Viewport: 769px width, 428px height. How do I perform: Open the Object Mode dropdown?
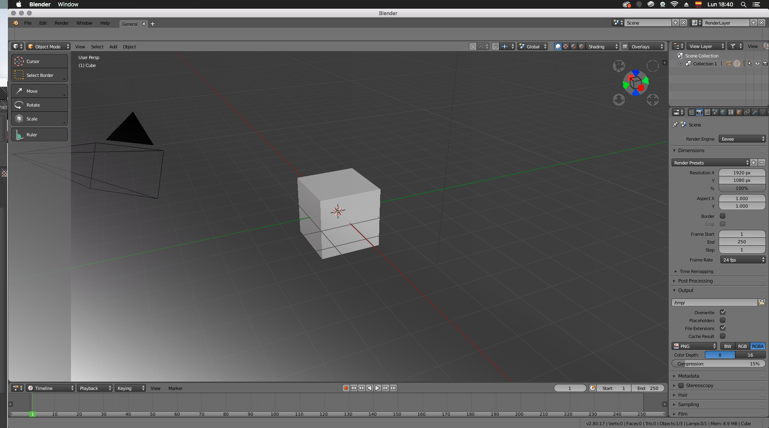48,46
